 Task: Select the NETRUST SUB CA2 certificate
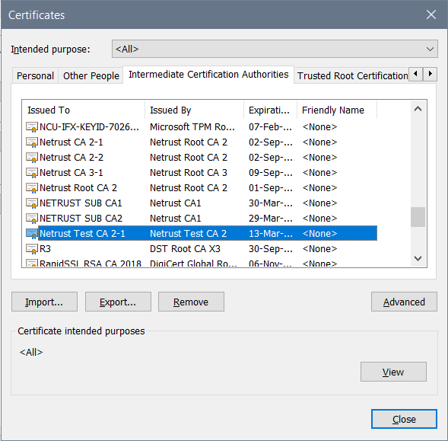tap(81, 218)
